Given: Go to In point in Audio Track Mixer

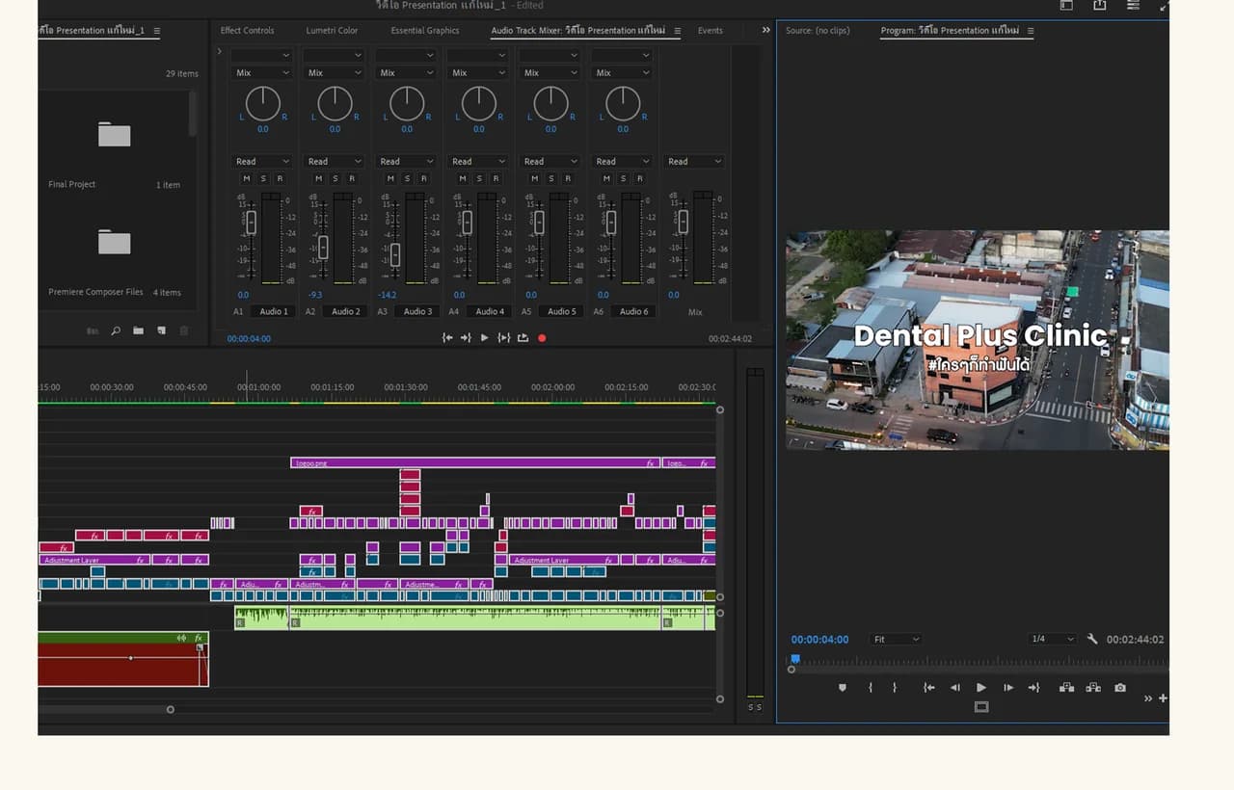Looking at the screenshot, I should point(447,338).
